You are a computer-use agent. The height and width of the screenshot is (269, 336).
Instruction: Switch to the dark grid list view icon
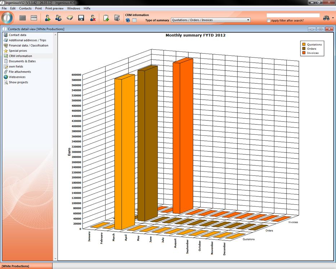click(x=23, y=18)
